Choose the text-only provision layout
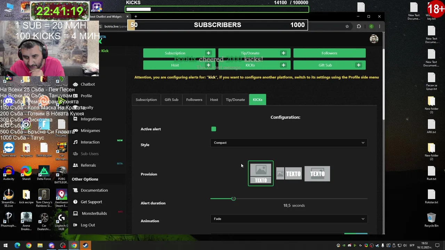The width and height of the screenshot is (445, 250). pyautogui.click(x=317, y=174)
